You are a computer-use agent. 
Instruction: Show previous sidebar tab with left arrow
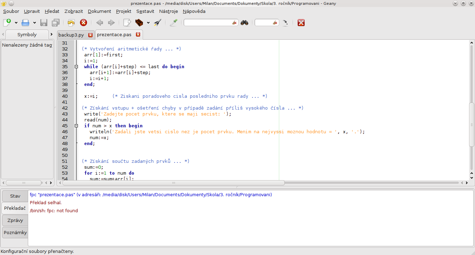(3, 34)
